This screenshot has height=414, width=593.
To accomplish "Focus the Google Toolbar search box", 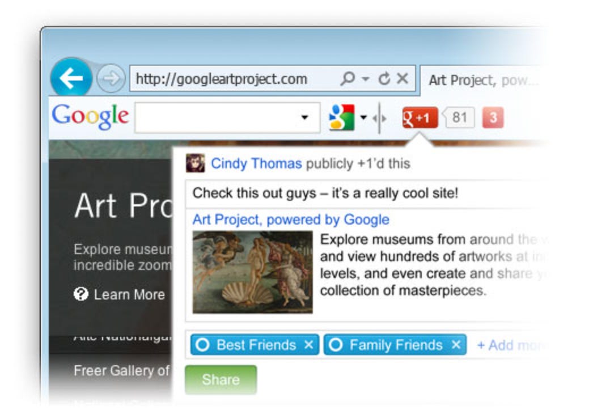I will (227, 117).
